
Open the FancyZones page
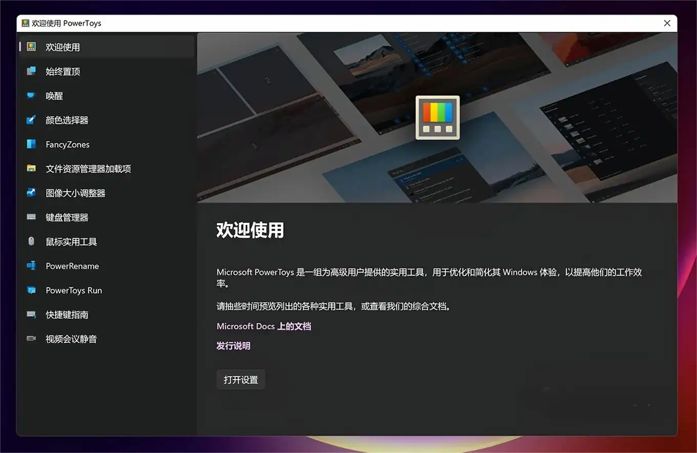point(107,145)
